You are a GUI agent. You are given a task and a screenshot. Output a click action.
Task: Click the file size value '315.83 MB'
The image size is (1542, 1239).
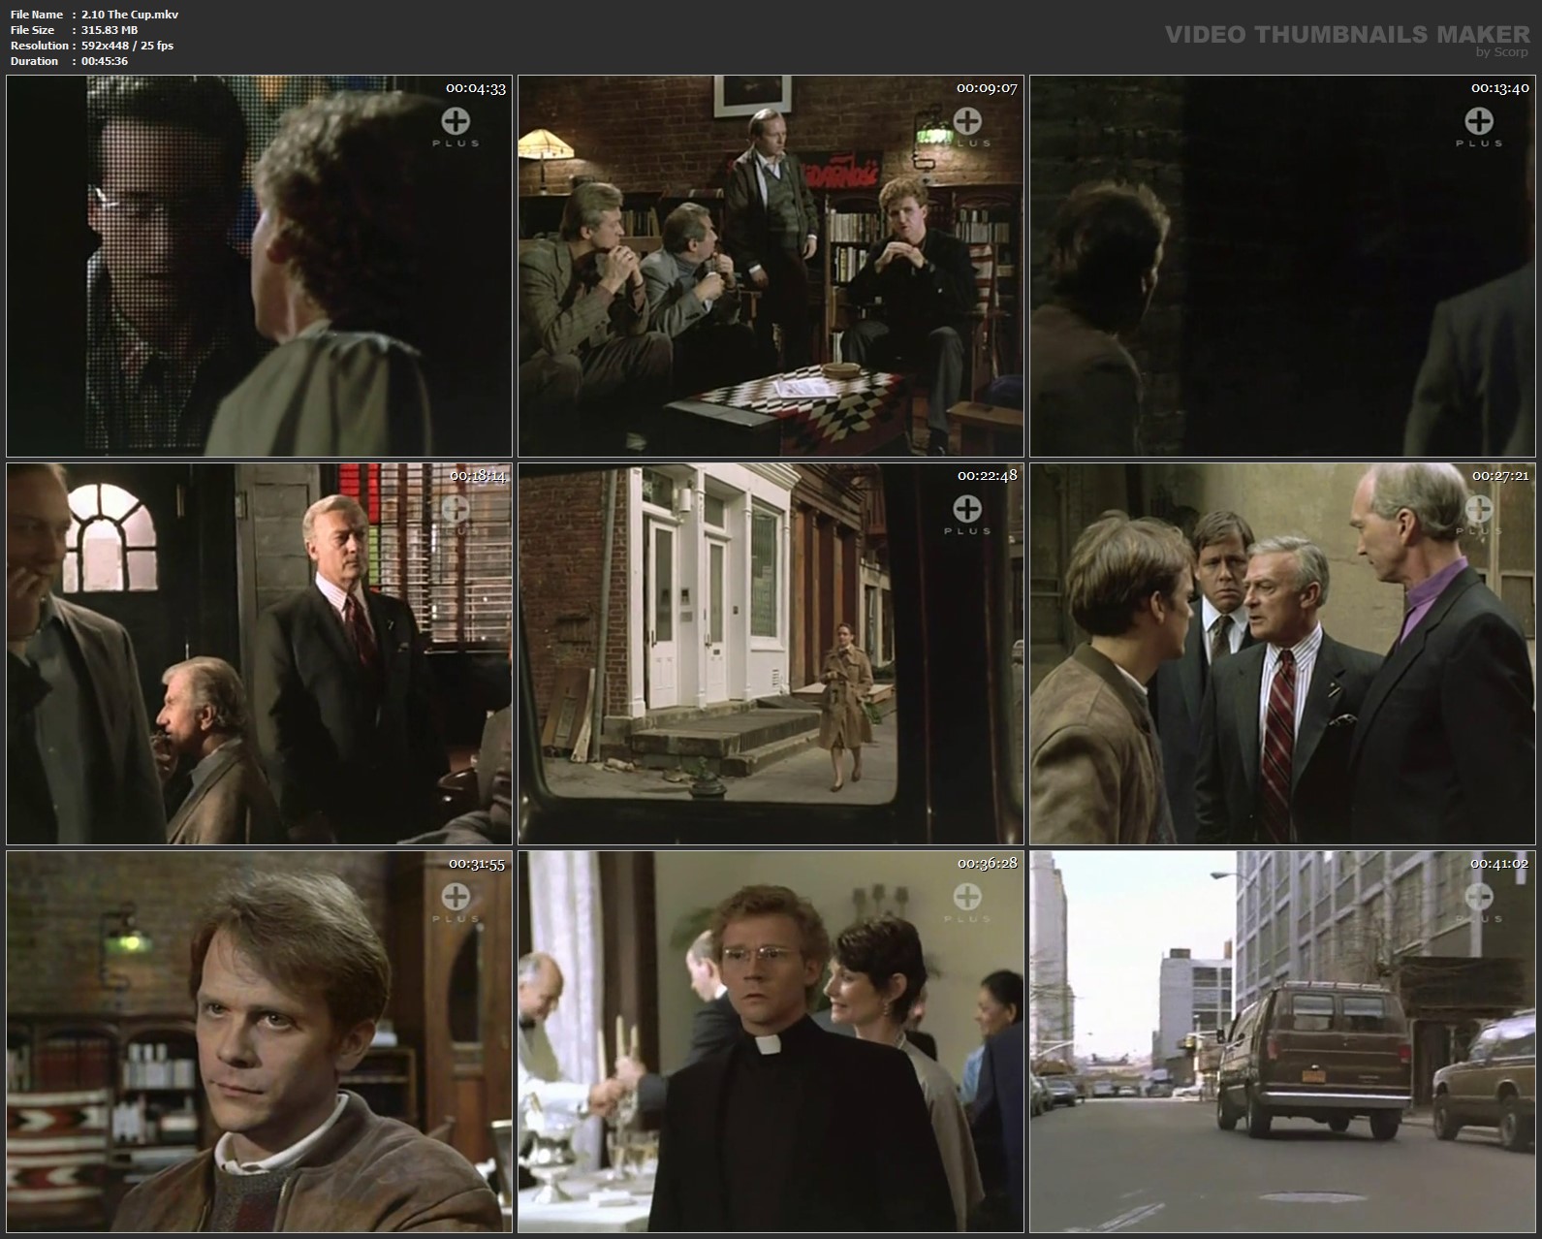(110, 30)
